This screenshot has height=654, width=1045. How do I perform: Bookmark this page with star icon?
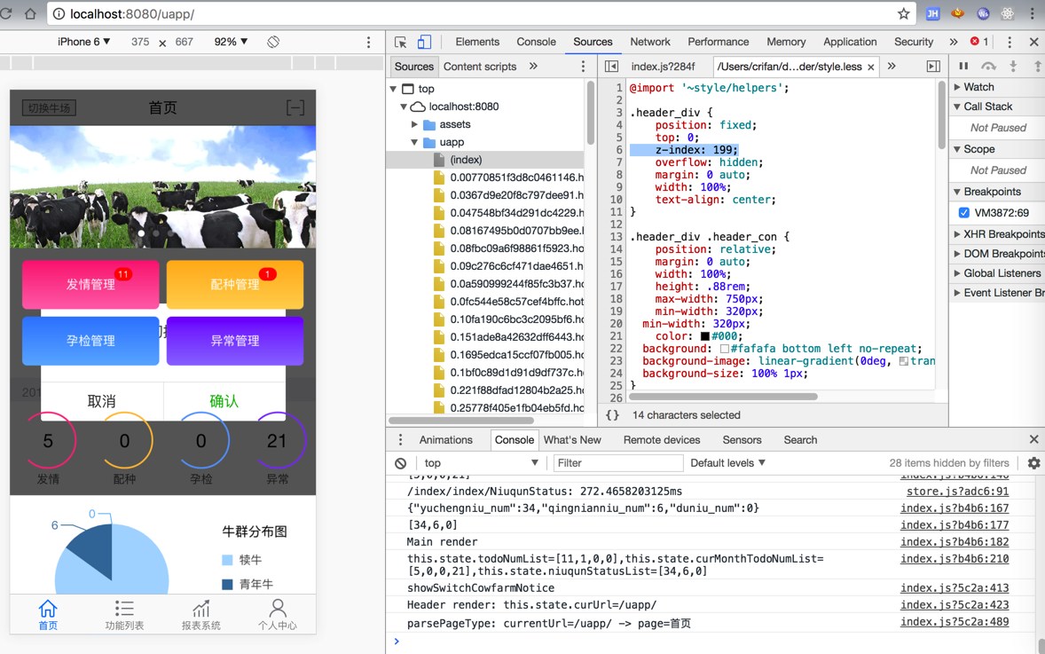click(903, 13)
